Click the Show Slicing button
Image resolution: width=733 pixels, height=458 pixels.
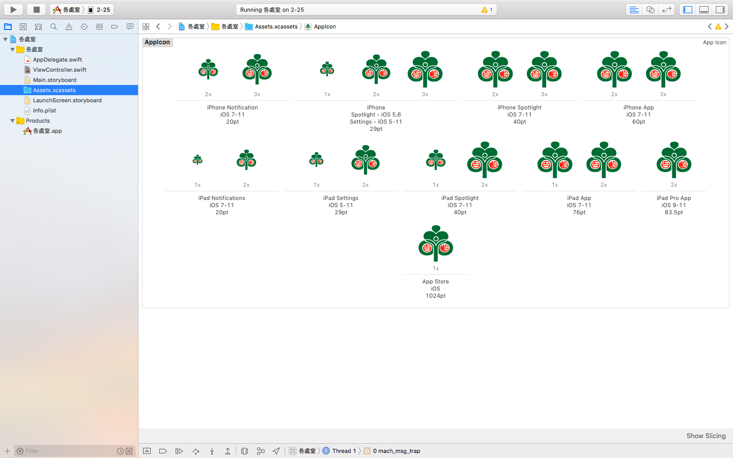[706, 436]
